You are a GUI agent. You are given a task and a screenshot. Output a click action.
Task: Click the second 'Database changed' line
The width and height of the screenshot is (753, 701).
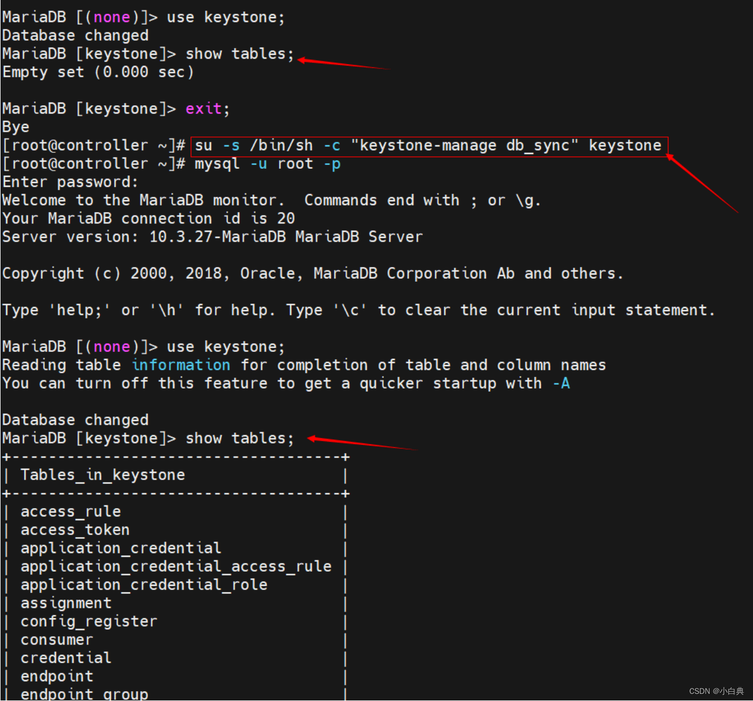(x=75, y=420)
